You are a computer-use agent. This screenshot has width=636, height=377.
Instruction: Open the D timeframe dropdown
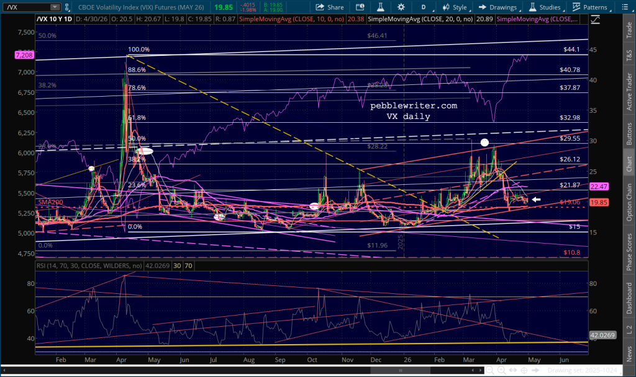423,7
